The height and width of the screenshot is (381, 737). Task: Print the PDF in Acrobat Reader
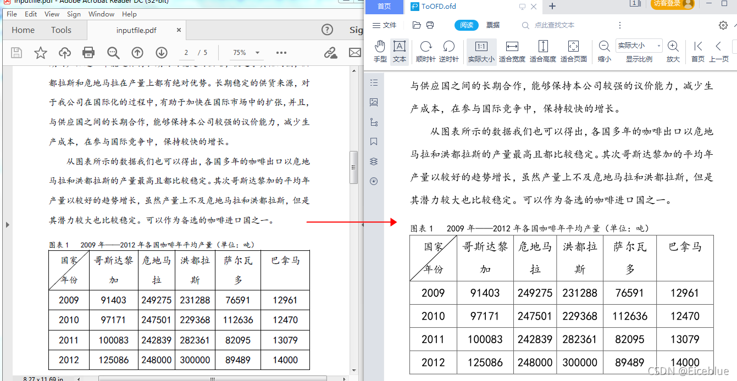pos(88,53)
